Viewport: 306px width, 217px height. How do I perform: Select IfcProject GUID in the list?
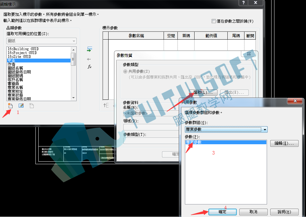(x=39, y=53)
